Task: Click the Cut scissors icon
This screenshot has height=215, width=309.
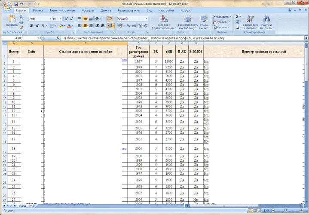Action: coord(21,17)
